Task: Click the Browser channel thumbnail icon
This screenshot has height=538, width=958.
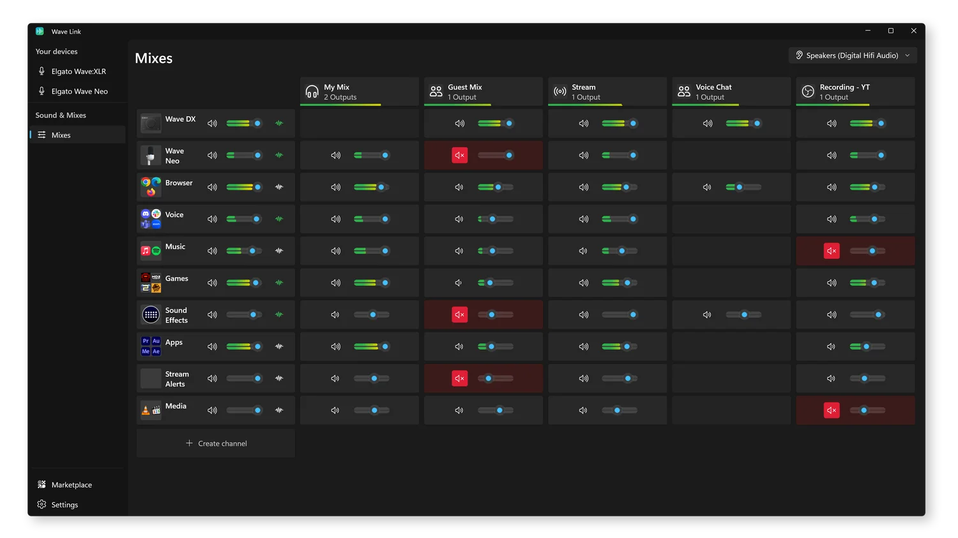Action: [x=150, y=187]
